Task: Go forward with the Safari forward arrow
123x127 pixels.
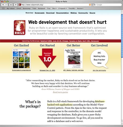Action: (6, 5)
